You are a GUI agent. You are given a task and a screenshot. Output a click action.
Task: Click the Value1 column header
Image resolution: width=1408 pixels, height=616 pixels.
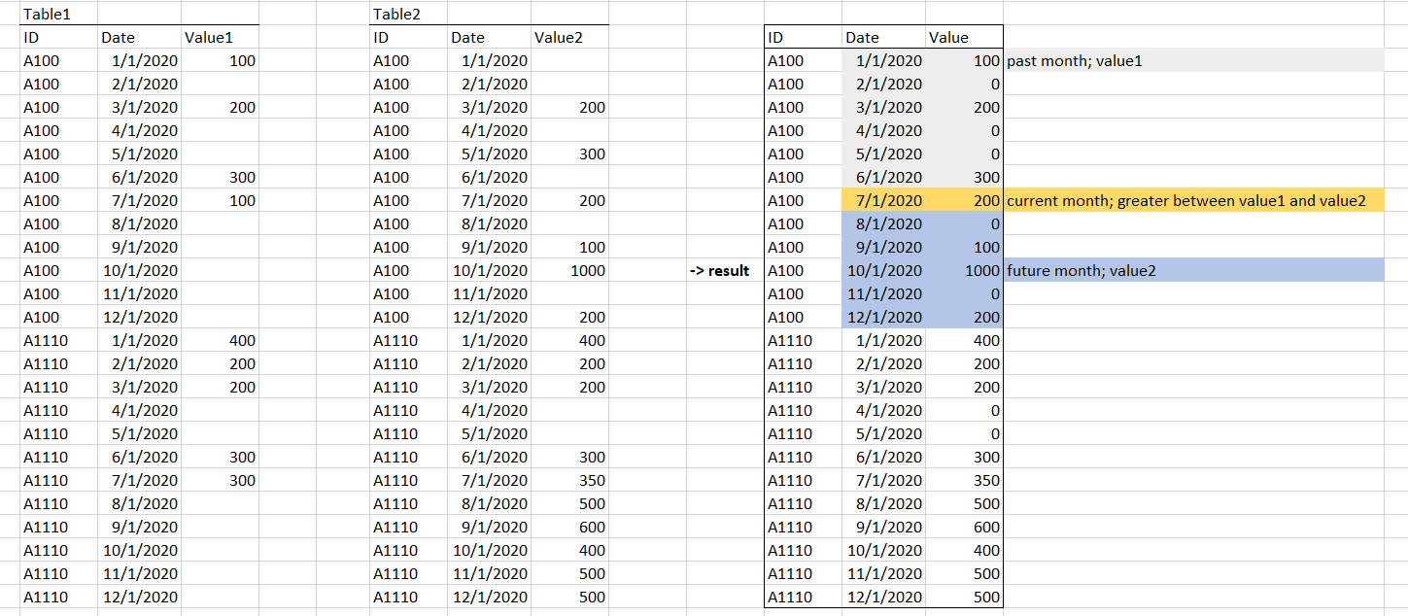pos(220,37)
